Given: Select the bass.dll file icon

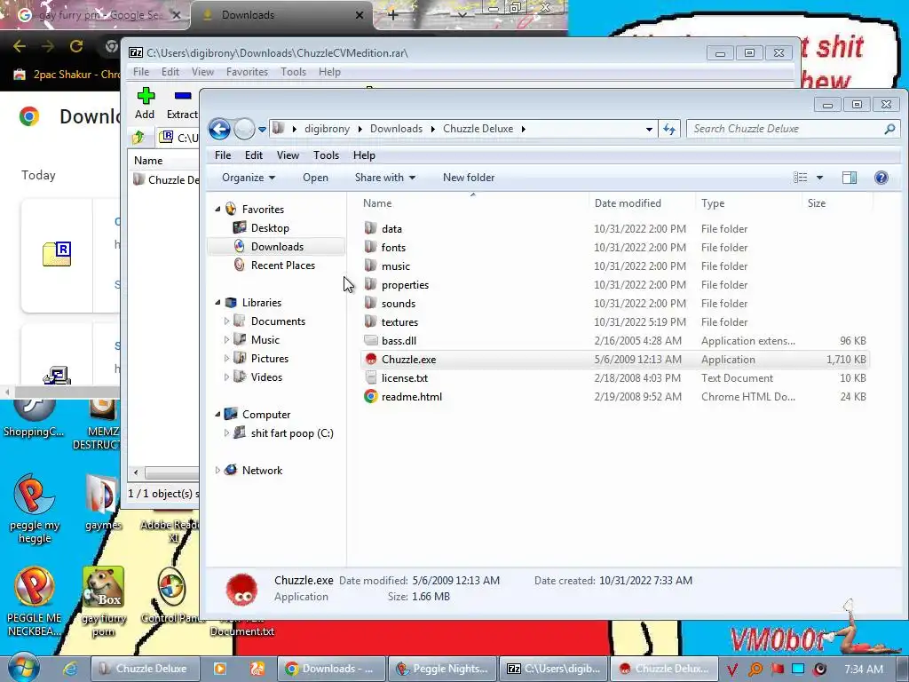Looking at the screenshot, I should (370, 340).
